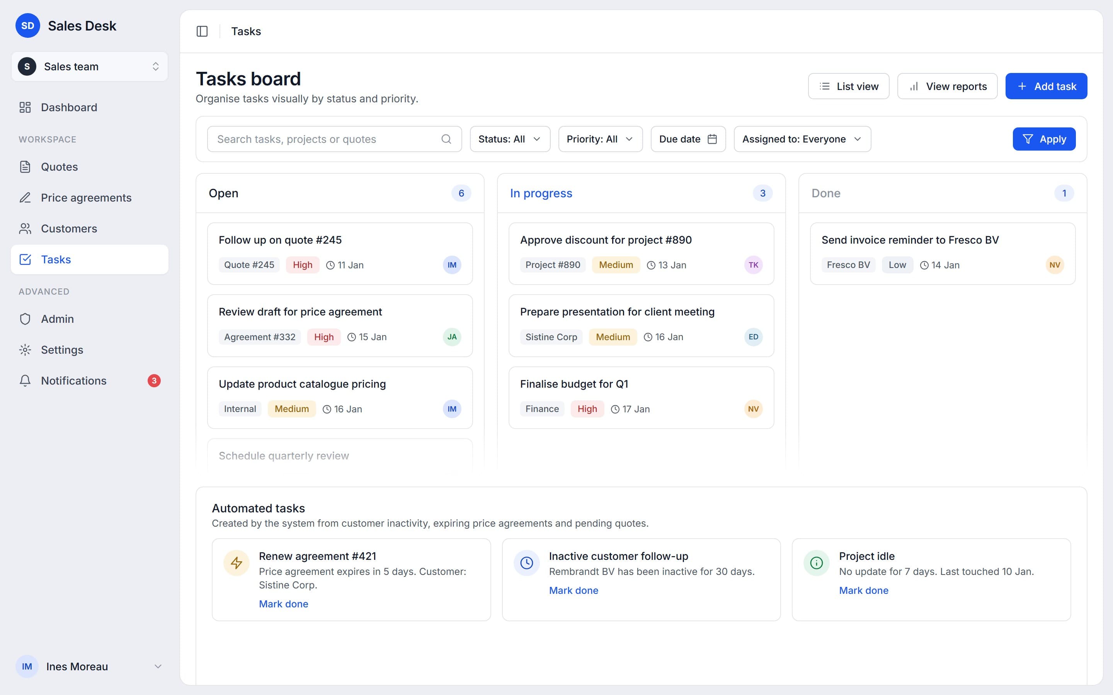The image size is (1113, 695).
Task: Open the Status: All filter dropdown
Action: click(510, 139)
